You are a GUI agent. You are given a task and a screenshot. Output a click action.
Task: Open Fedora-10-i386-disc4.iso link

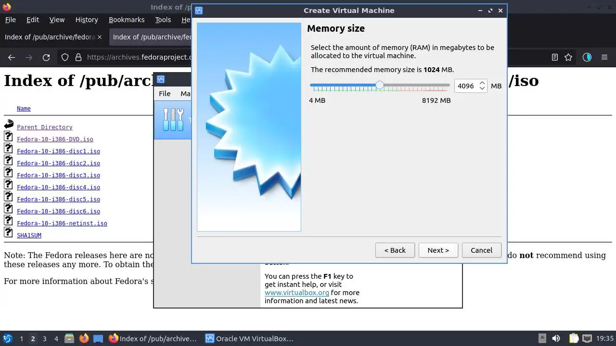[59, 187]
